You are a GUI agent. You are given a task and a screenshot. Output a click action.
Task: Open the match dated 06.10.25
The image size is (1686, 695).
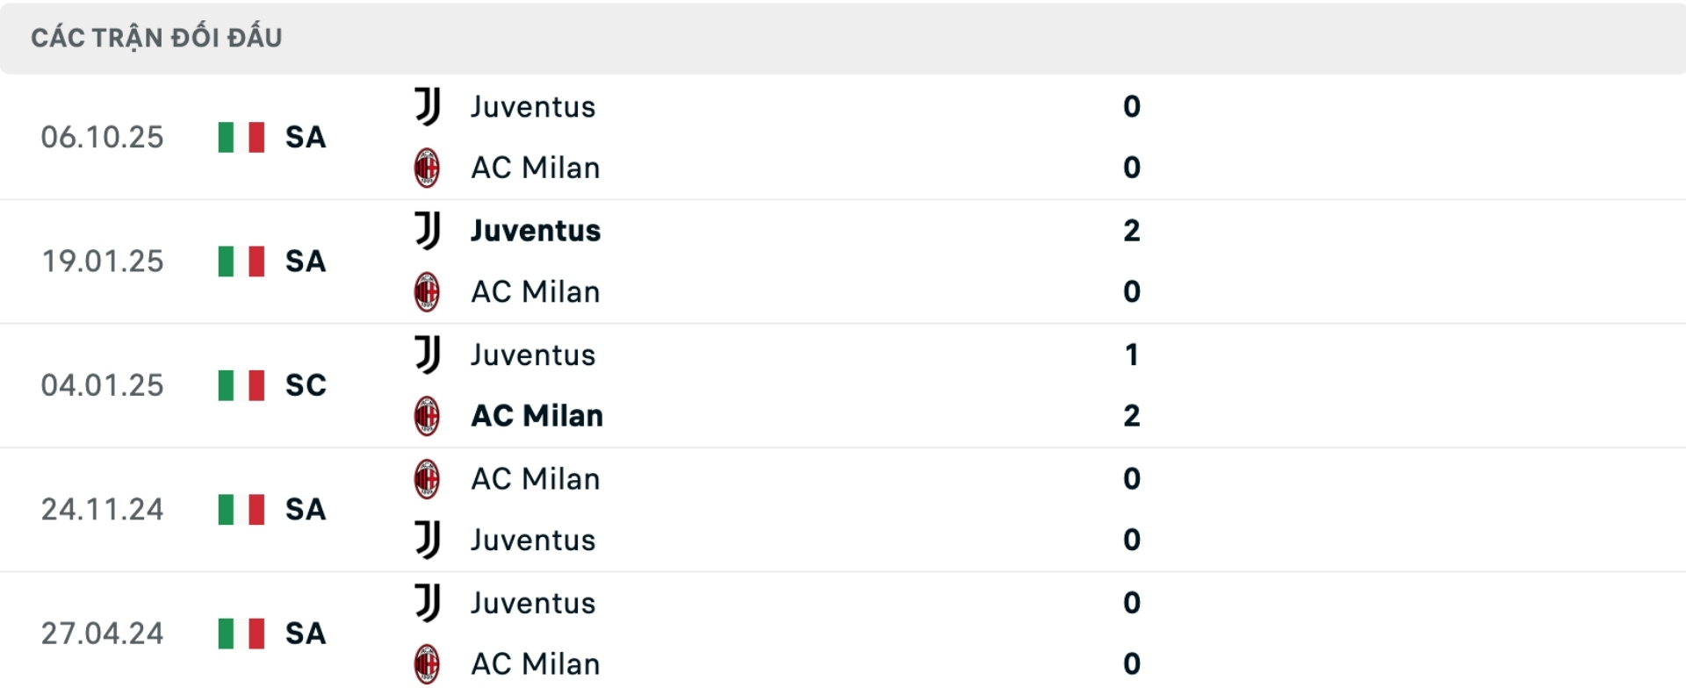[x=102, y=137]
